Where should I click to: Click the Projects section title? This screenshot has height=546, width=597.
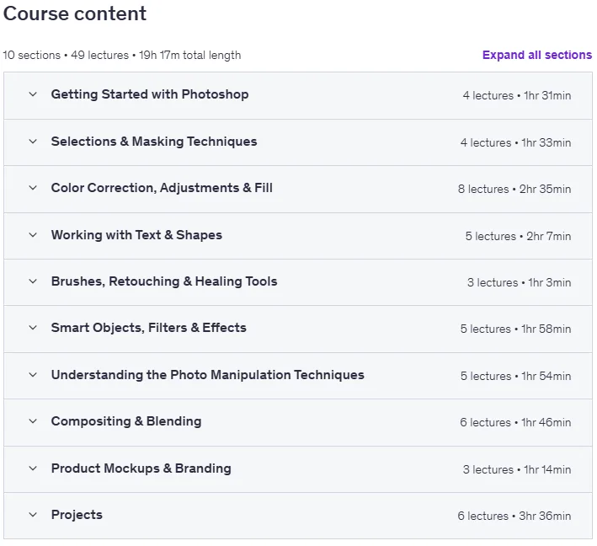tap(77, 515)
